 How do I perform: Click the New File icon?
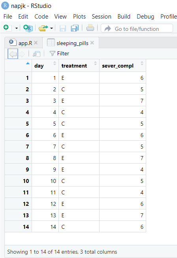click(x=8, y=28)
